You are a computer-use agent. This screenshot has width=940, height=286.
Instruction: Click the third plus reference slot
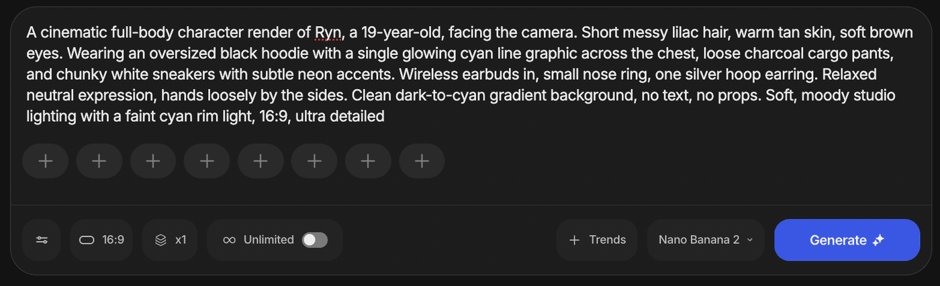153,161
